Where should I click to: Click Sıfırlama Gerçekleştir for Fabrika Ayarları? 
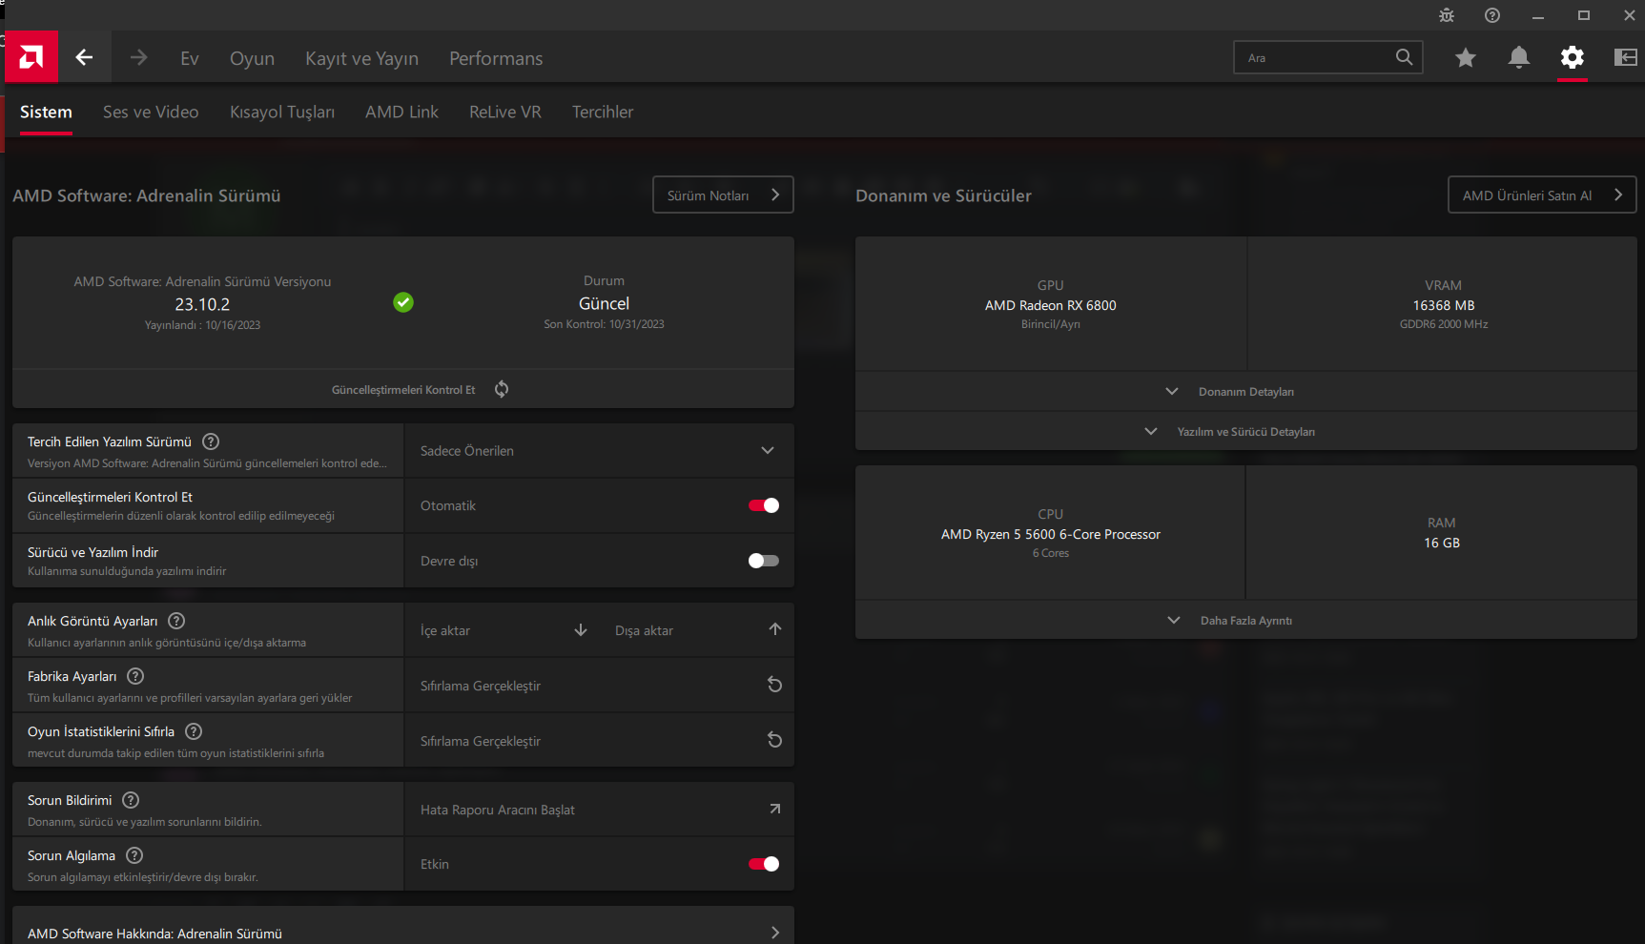coord(481,686)
